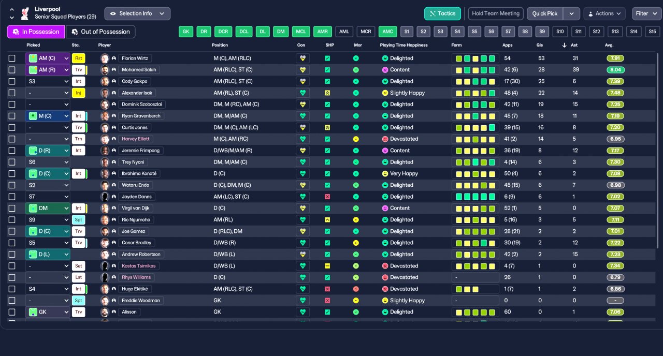663x356 pixels.
Task: Click Rhys Williams' silhouette portrait icon
Action: (x=105, y=277)
